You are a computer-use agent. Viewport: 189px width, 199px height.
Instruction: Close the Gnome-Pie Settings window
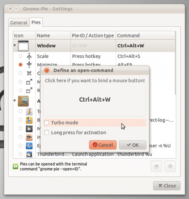coord(167,186)
